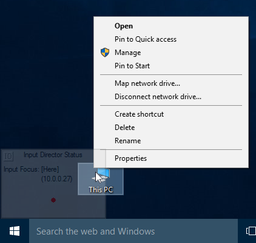Viewport: 256px width, 243px height.
Task: Click the Task View icon on taskbar
Action: click(x=251, y=231)
